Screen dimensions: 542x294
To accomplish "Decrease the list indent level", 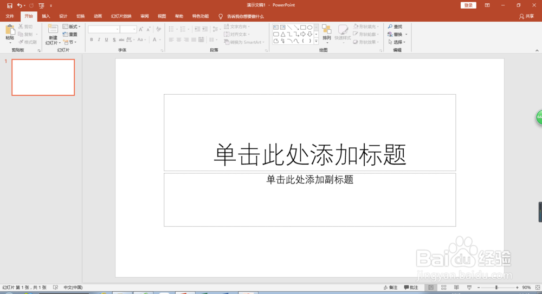I will (197, 29).
